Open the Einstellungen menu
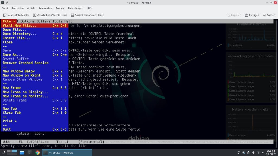The height and width of the screenshot is (156, 278). coord(75,8)
